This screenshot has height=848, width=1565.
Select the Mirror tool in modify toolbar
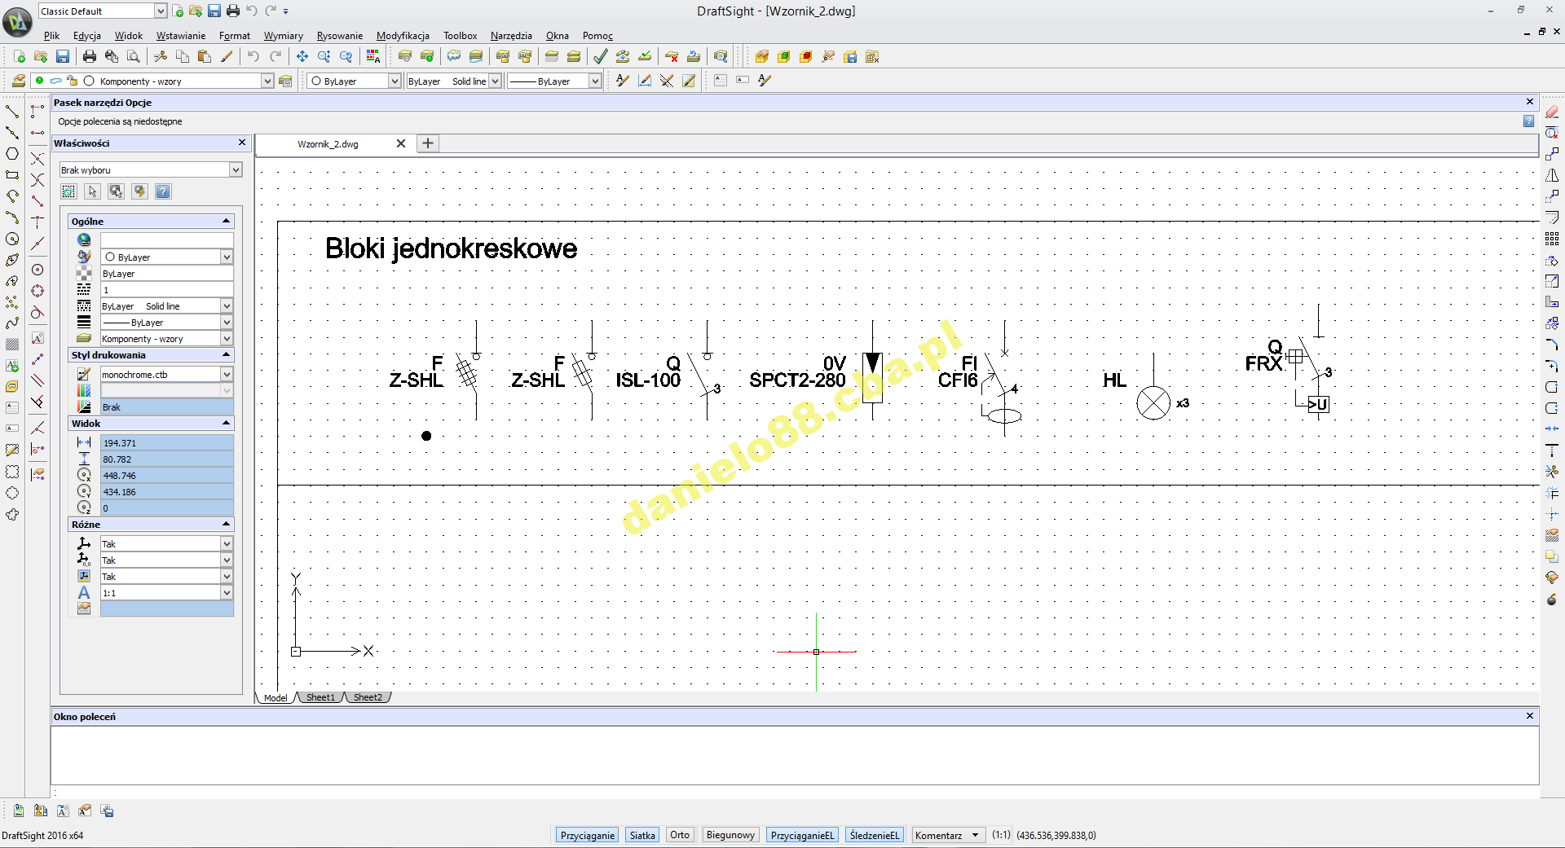click(1552, 175)
